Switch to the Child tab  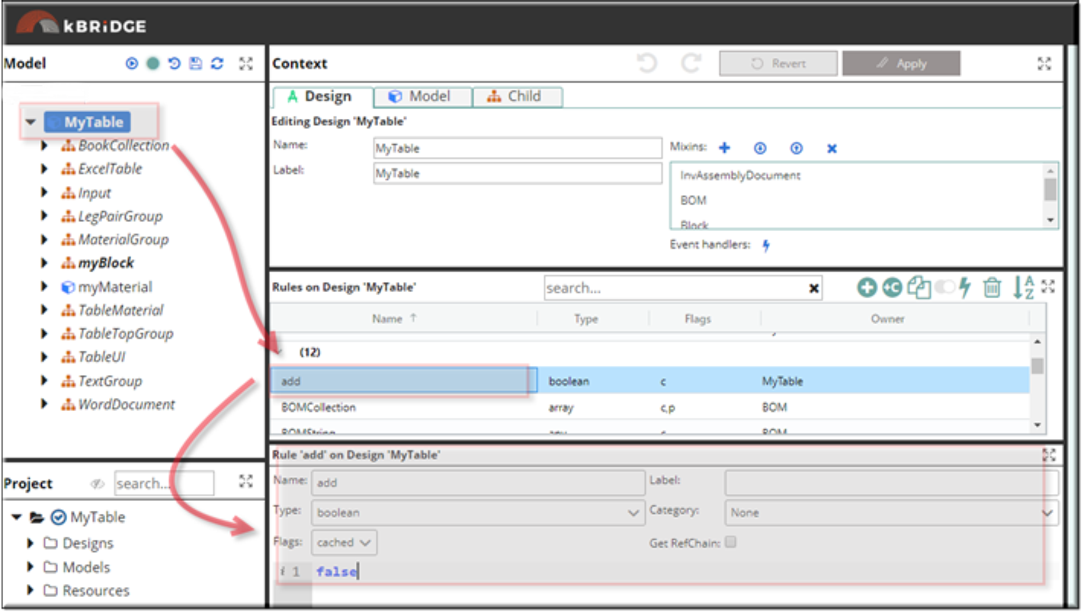point(518,97)
